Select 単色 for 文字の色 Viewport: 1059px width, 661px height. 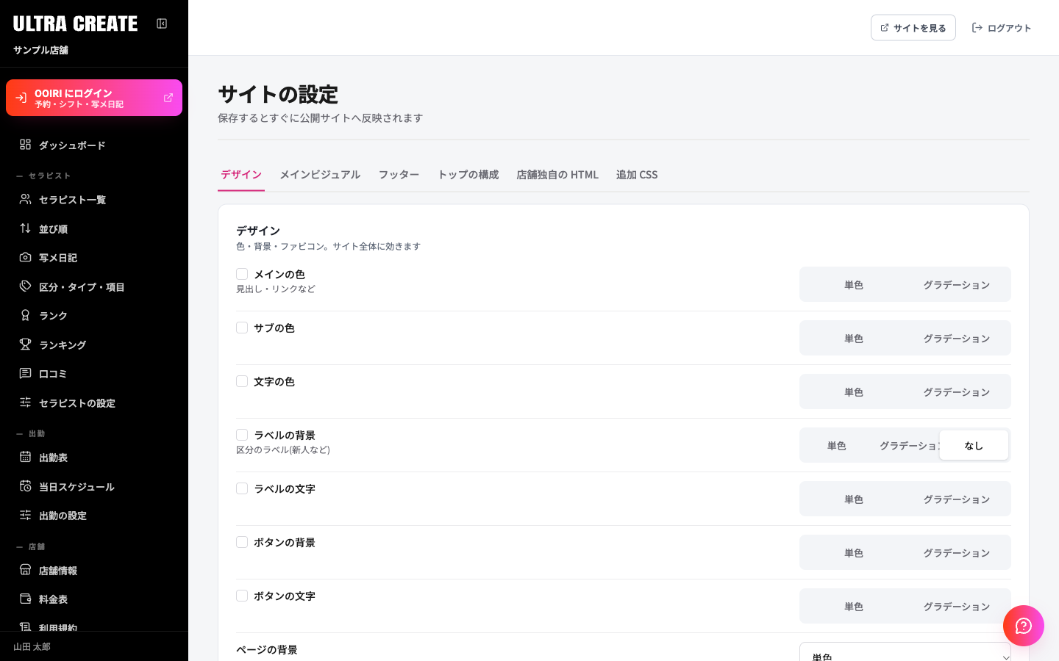point(854,392)
